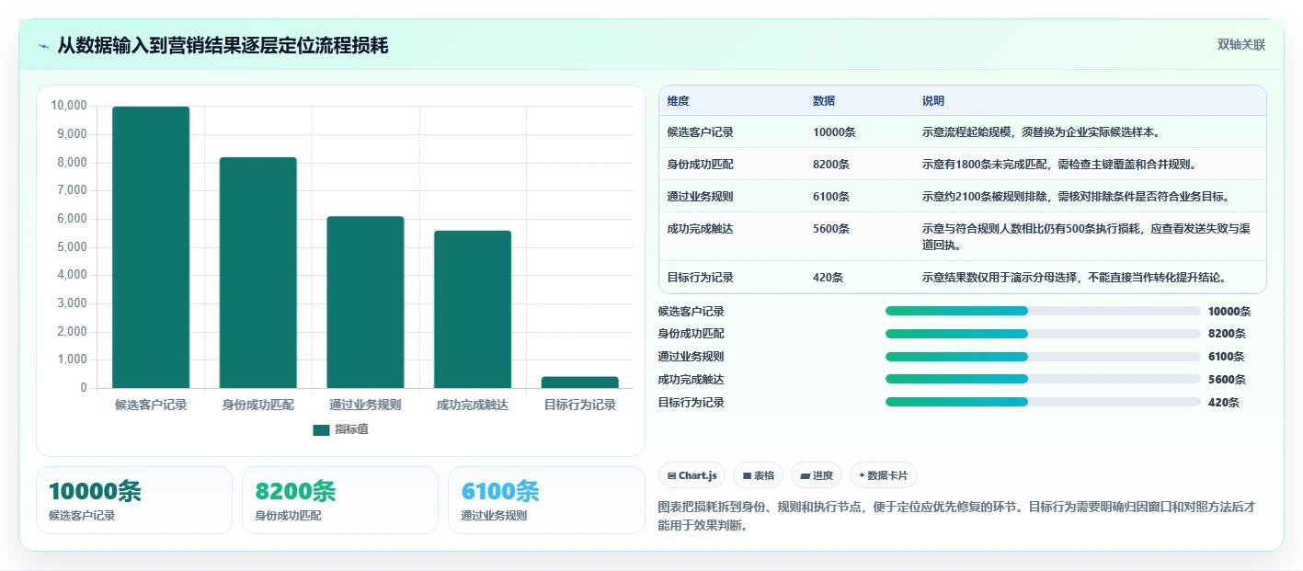Click the 通过业务规则 progress bar
This screenshot has height=571, width=1303.
tap(1043, 357)
